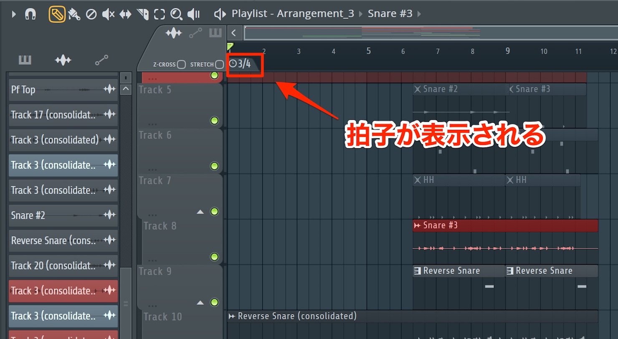Select Pf Top in the picker list
This screenshot has height=339, width=618.
pyautogui.click(x=63, y=89)
